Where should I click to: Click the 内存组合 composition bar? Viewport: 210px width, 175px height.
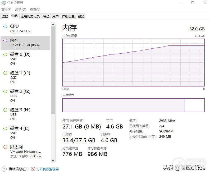point(133,105)
